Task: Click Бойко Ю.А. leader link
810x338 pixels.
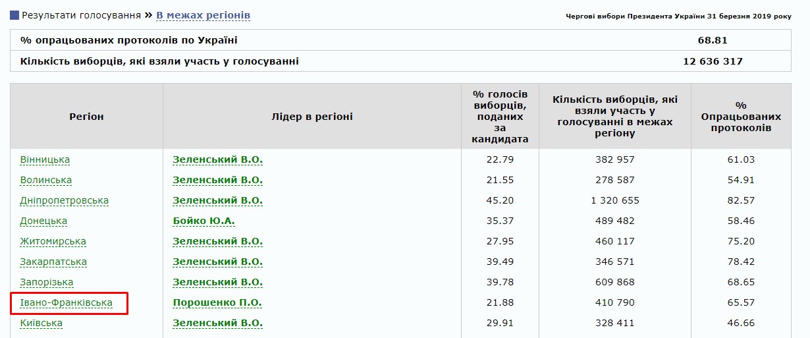Action: point(204,221)
